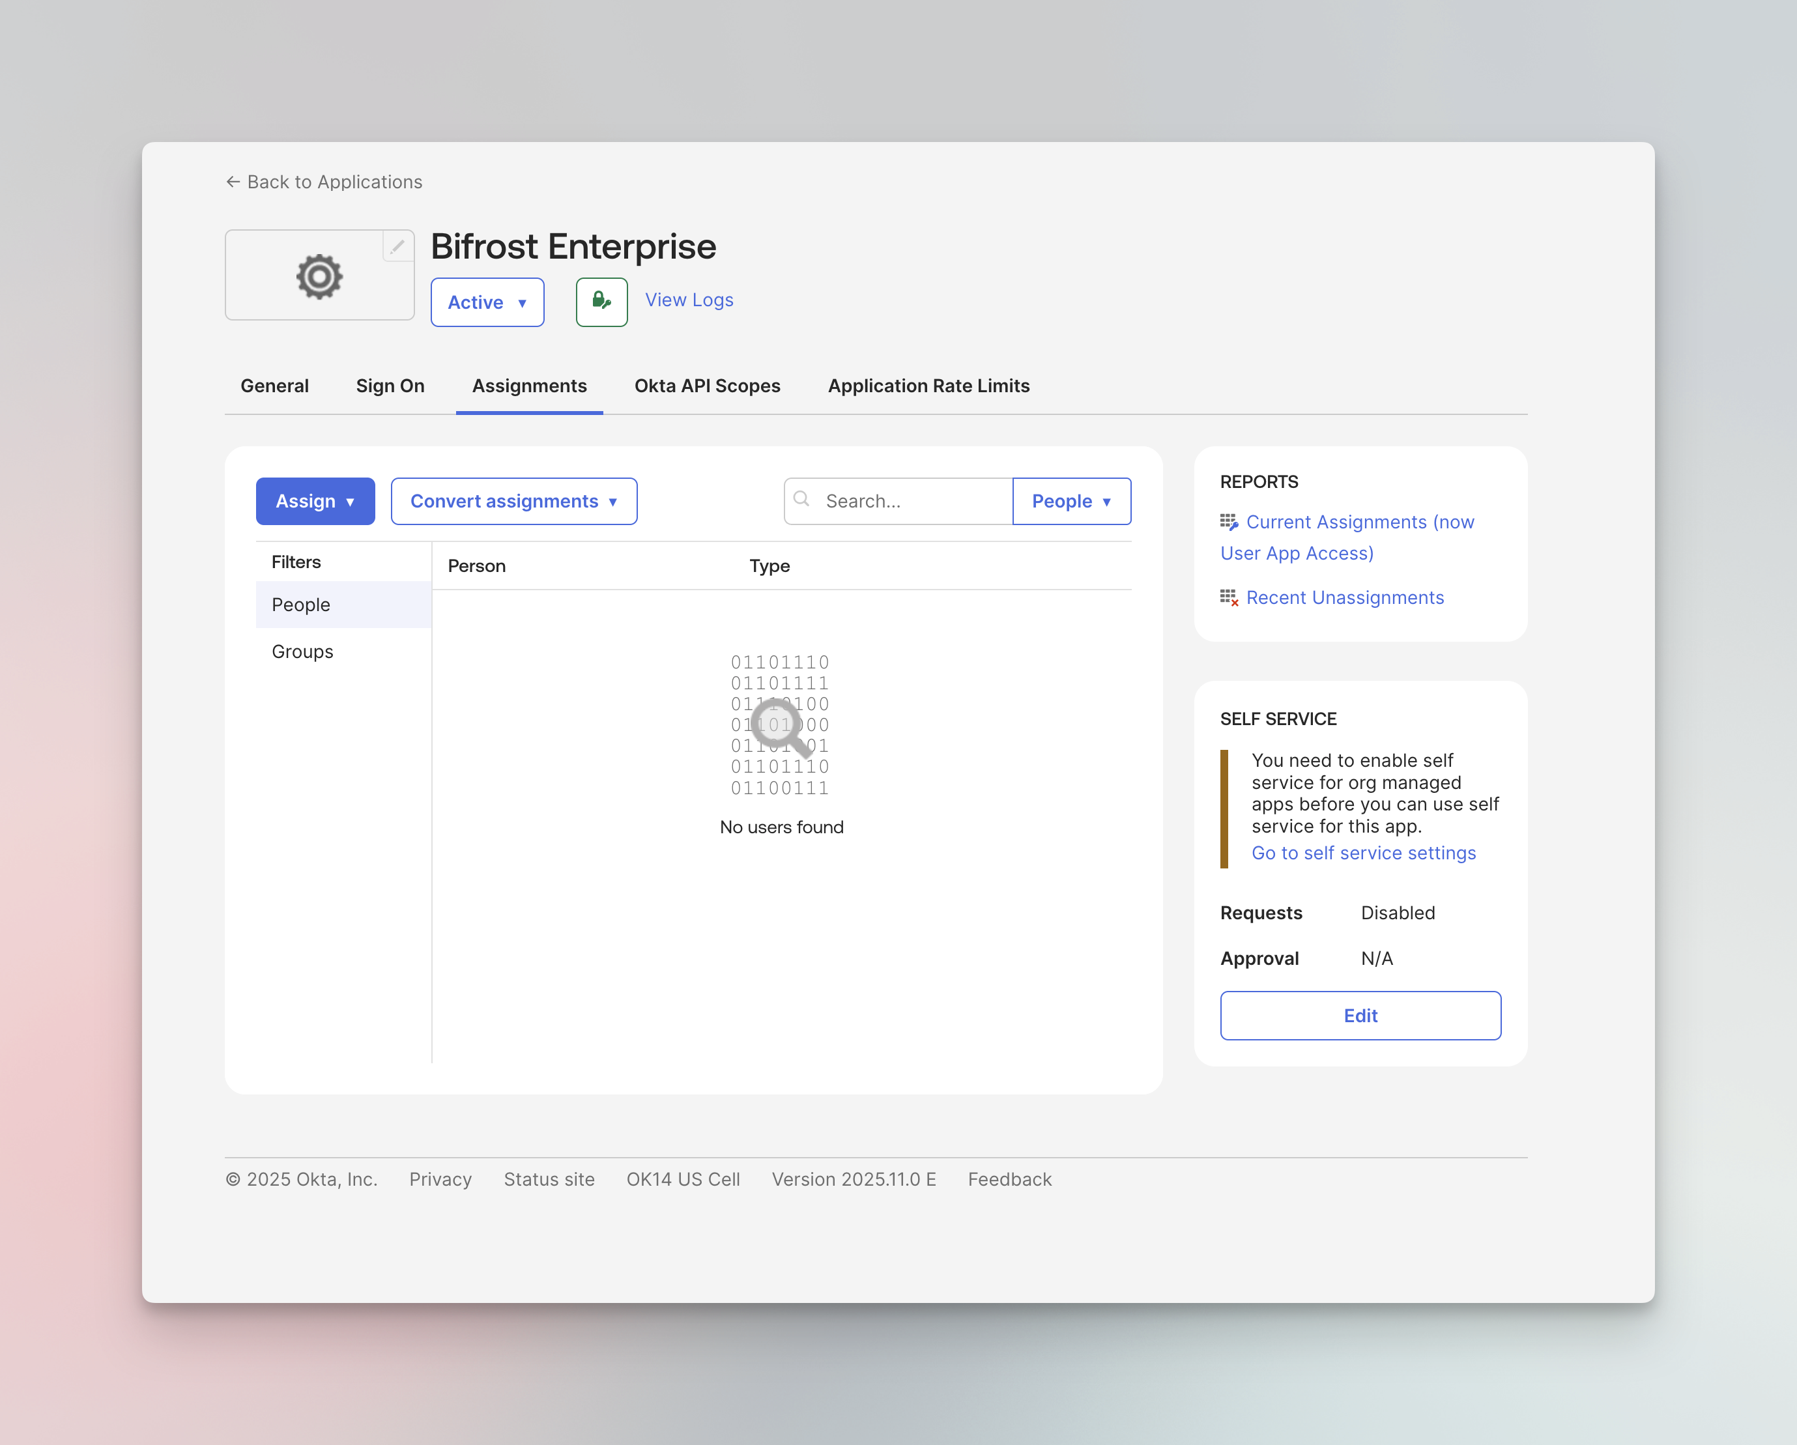Click the magnifier icon in the search field
The width and height of the screenshot is (1797, 1445).
pyautogui.click(x=802, y=499)
